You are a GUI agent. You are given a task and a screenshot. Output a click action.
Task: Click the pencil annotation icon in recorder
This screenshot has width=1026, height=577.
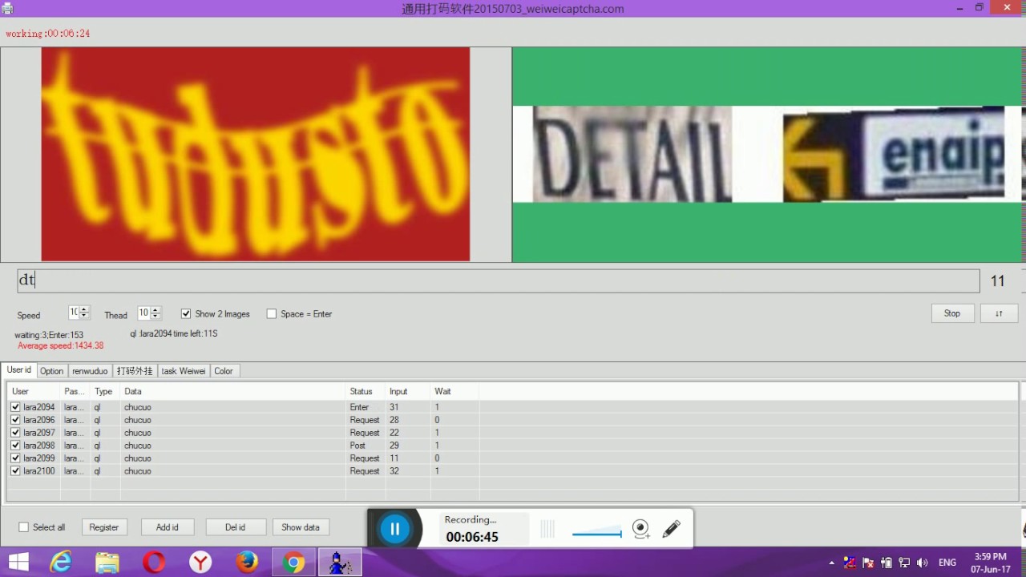pos(672,529)
